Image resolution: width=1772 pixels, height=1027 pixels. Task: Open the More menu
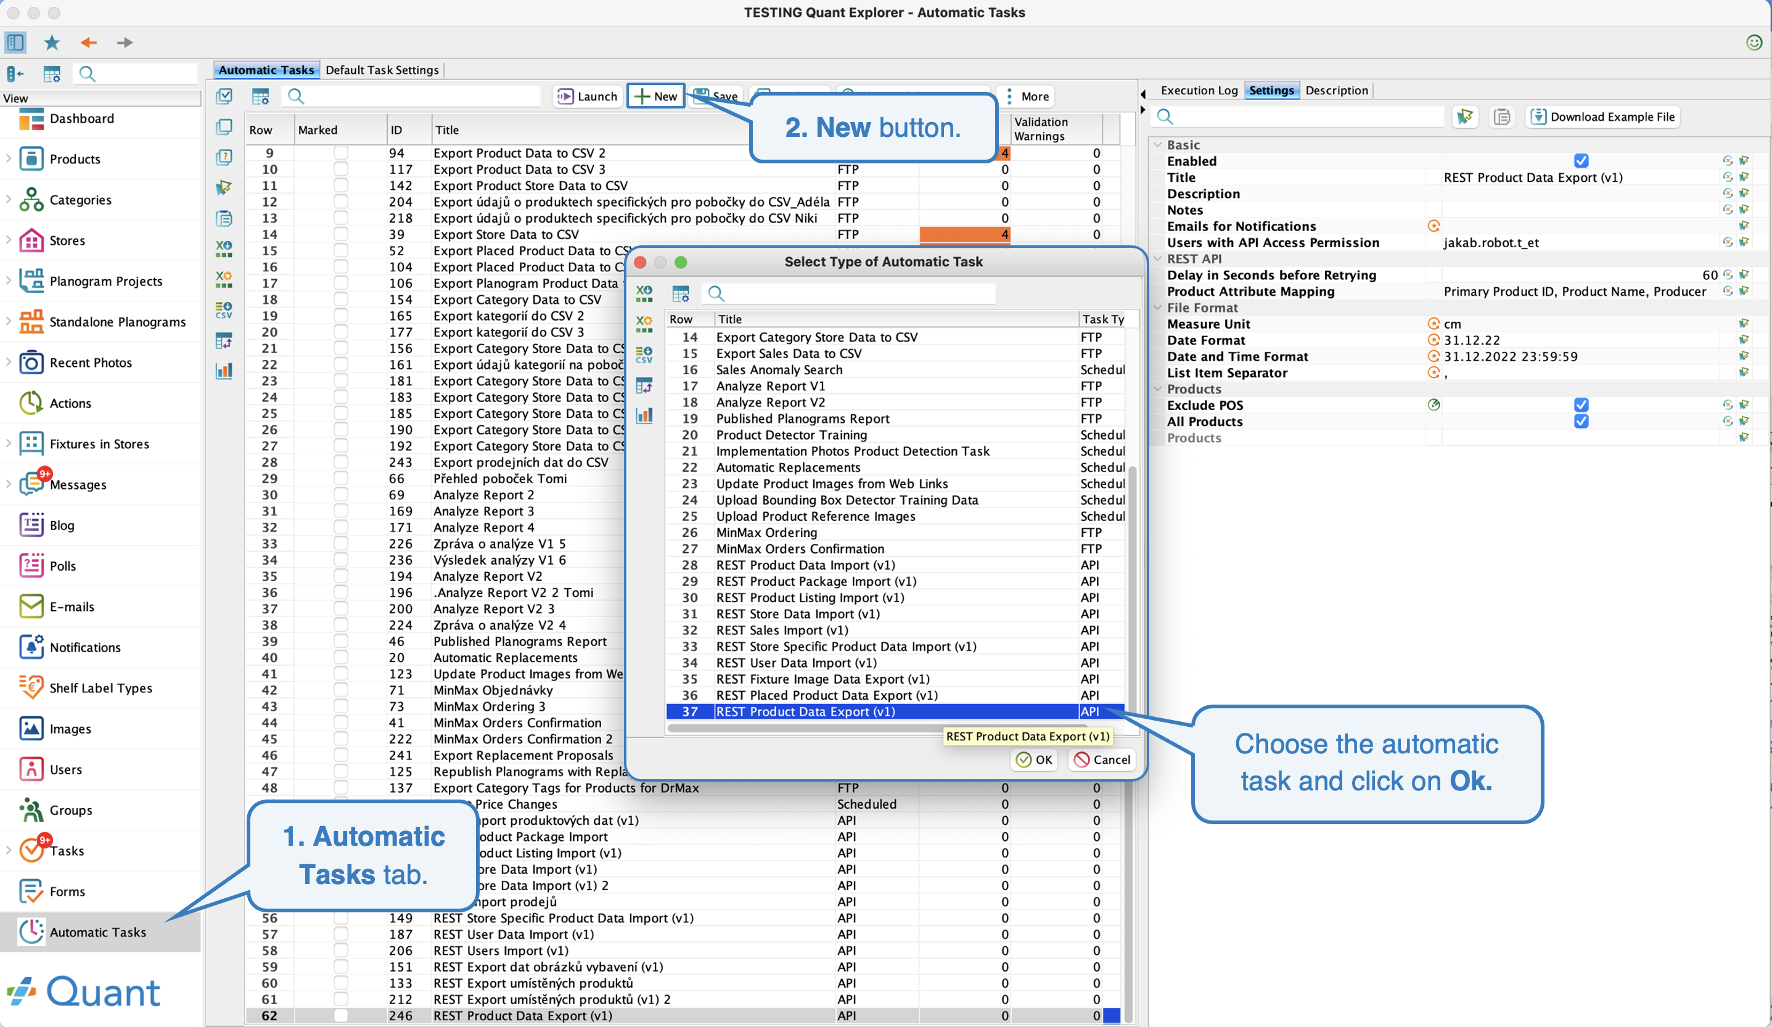coord(1027,96)
